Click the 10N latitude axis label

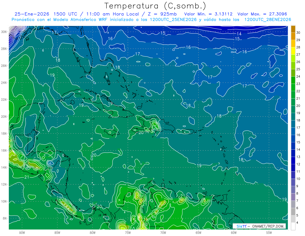pos(4,201)
